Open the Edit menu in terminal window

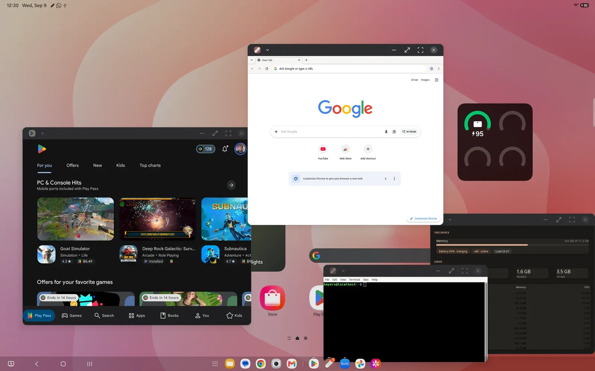335,280
